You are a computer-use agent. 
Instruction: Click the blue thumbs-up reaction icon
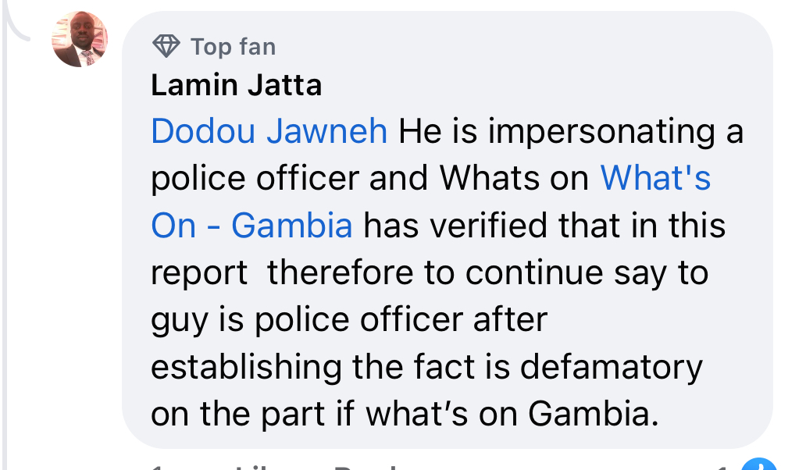[758, 465]
